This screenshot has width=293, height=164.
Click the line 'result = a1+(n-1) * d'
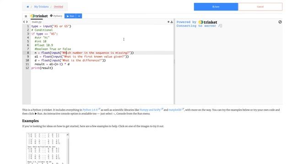click(52, 64)
